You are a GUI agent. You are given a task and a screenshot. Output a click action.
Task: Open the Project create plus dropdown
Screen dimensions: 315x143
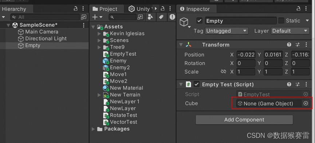(x=98, y=17)
